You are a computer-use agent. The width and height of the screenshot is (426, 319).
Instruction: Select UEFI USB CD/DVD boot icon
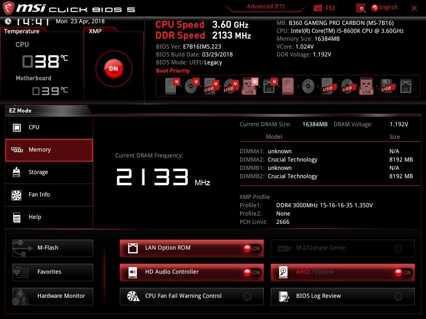(231, 86)
